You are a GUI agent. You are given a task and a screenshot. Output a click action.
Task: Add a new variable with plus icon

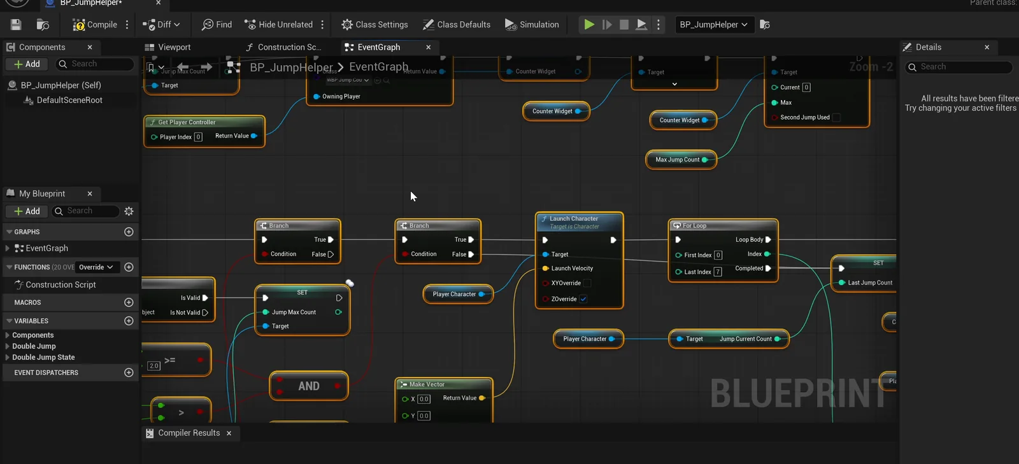click(x=129, y=321)
